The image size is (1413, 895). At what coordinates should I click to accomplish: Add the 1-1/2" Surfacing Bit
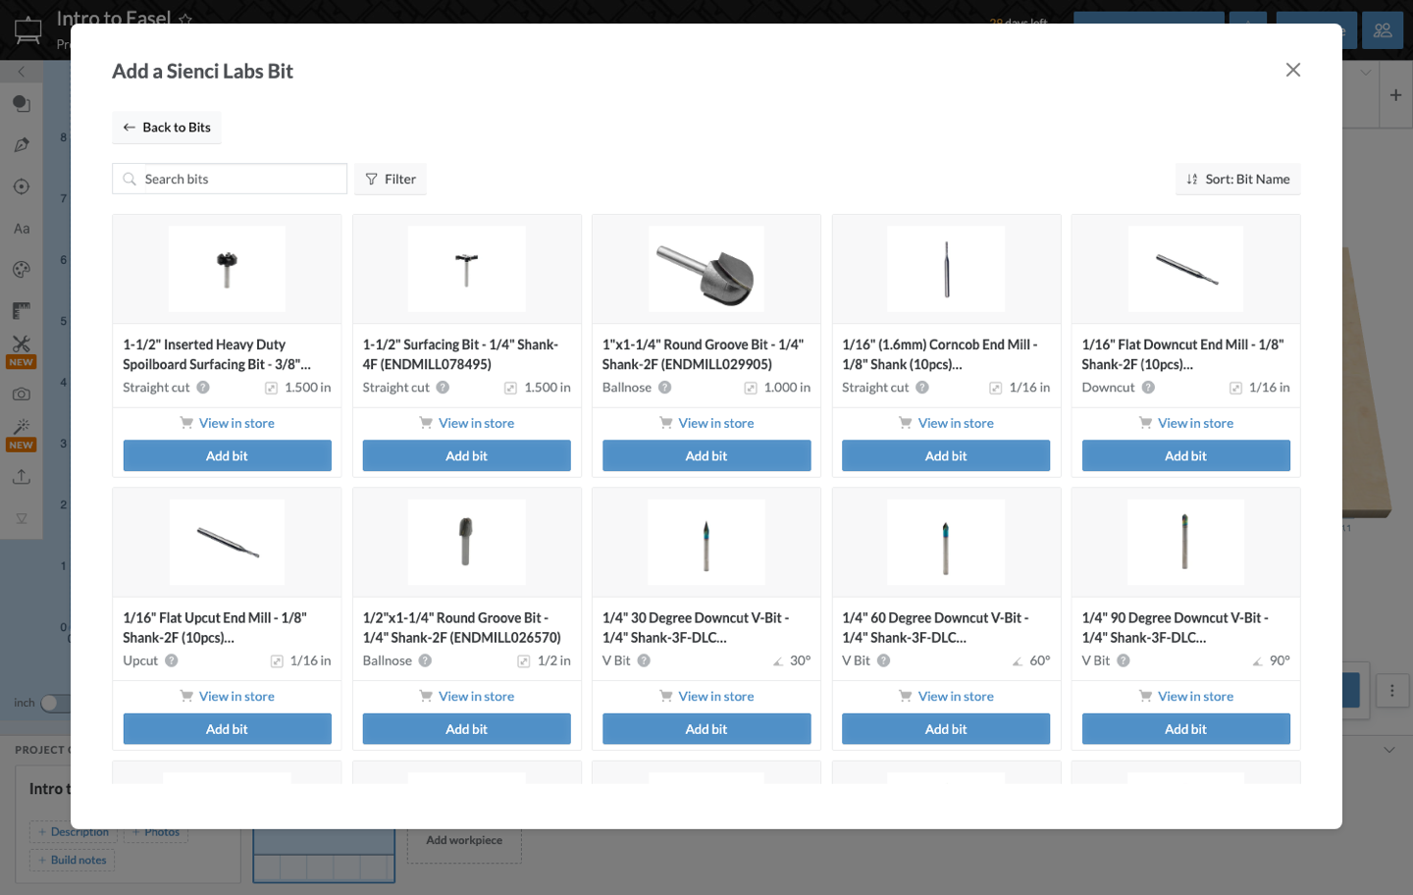[x=467, y=455]
